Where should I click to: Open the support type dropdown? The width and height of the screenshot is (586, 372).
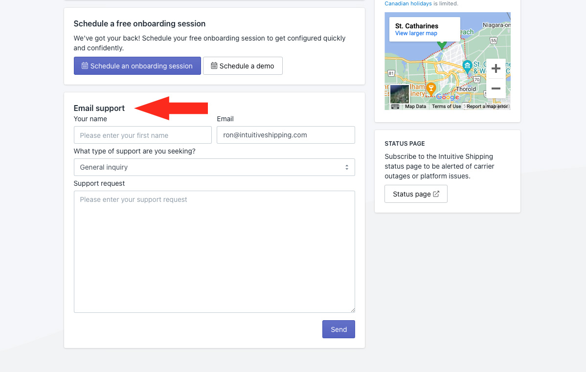pos(214,167)
